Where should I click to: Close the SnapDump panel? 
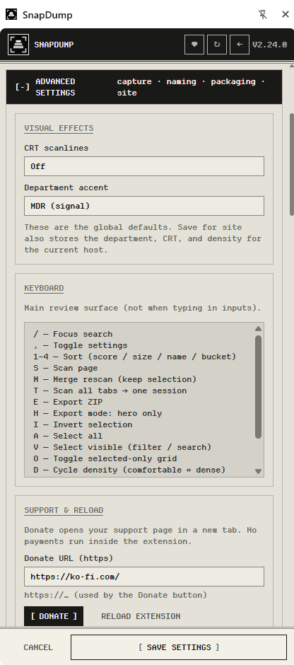tap(286, 14)
